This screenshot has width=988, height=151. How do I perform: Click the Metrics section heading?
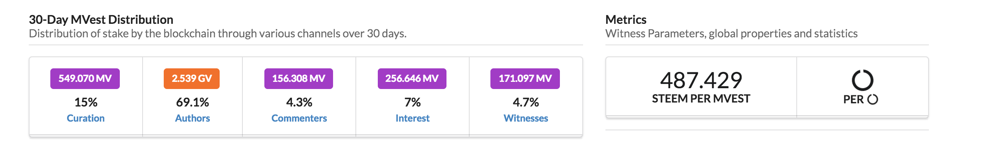point(626,19)
